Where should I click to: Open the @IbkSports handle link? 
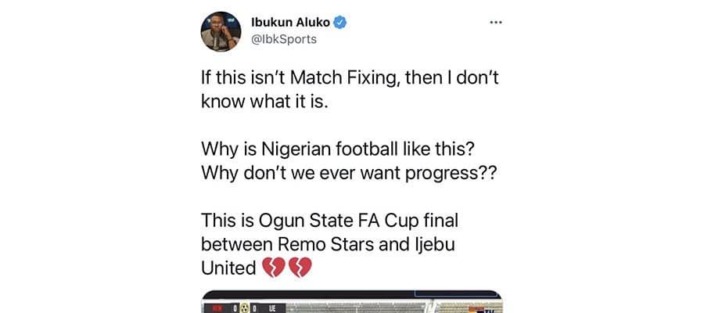(283, 38)
